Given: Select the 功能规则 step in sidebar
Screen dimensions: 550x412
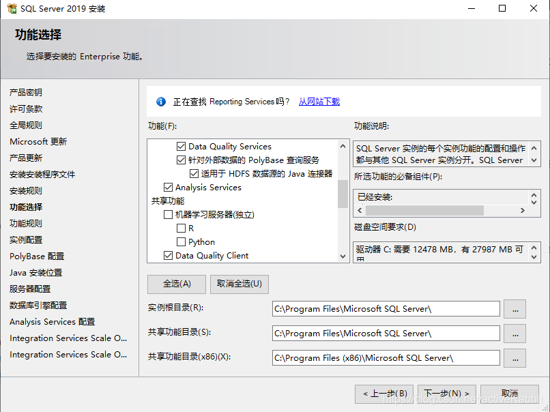Looking at the screenshot, I should [x=26, y=223].
